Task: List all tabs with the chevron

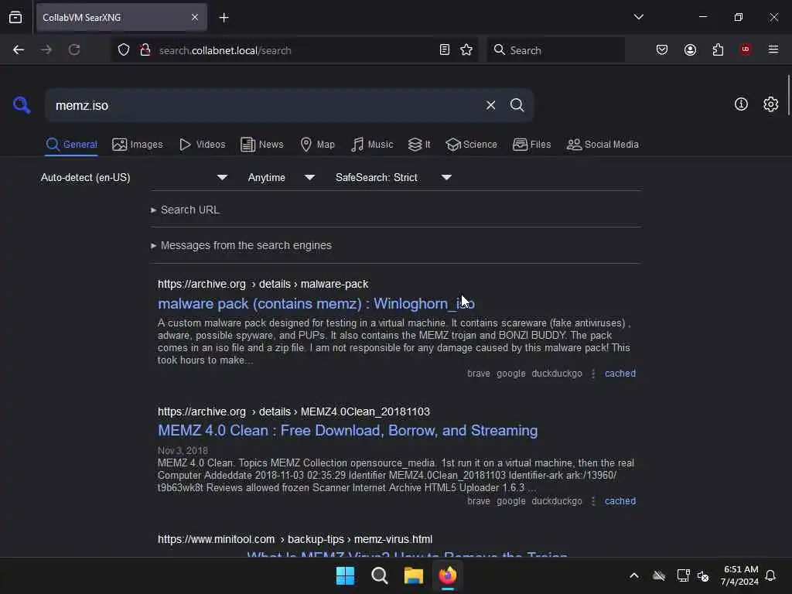Action: (x=638, y=17)
